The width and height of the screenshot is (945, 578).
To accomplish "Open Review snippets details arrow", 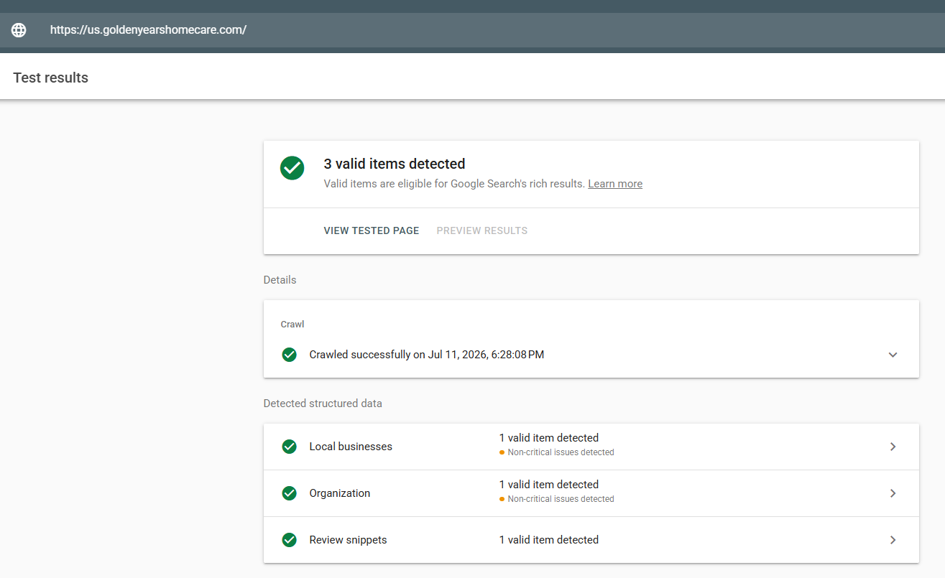I will point(893,540).
